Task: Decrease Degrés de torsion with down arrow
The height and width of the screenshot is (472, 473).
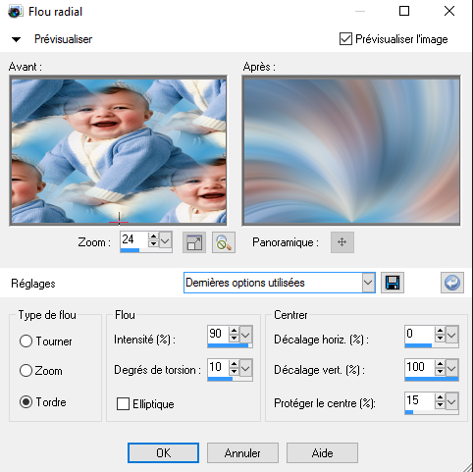Action: [x=234, y=372]
